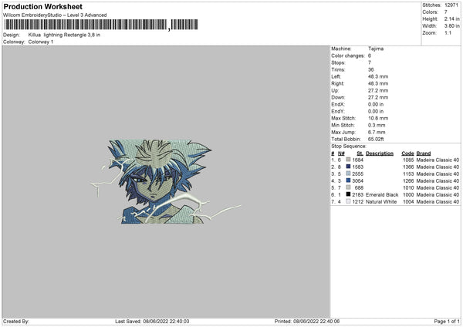Click the Production Worksheet title
The image size is (463, 327).
tap(42, 6)
